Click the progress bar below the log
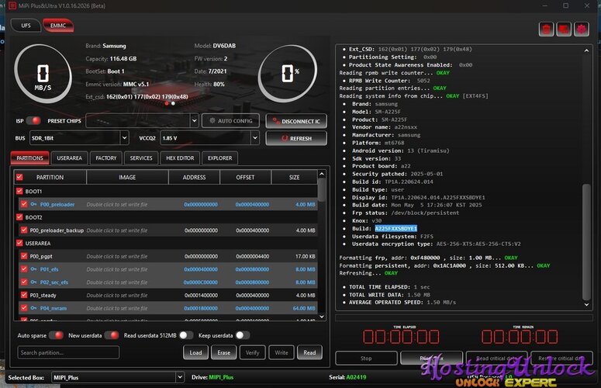 [464, 317]
